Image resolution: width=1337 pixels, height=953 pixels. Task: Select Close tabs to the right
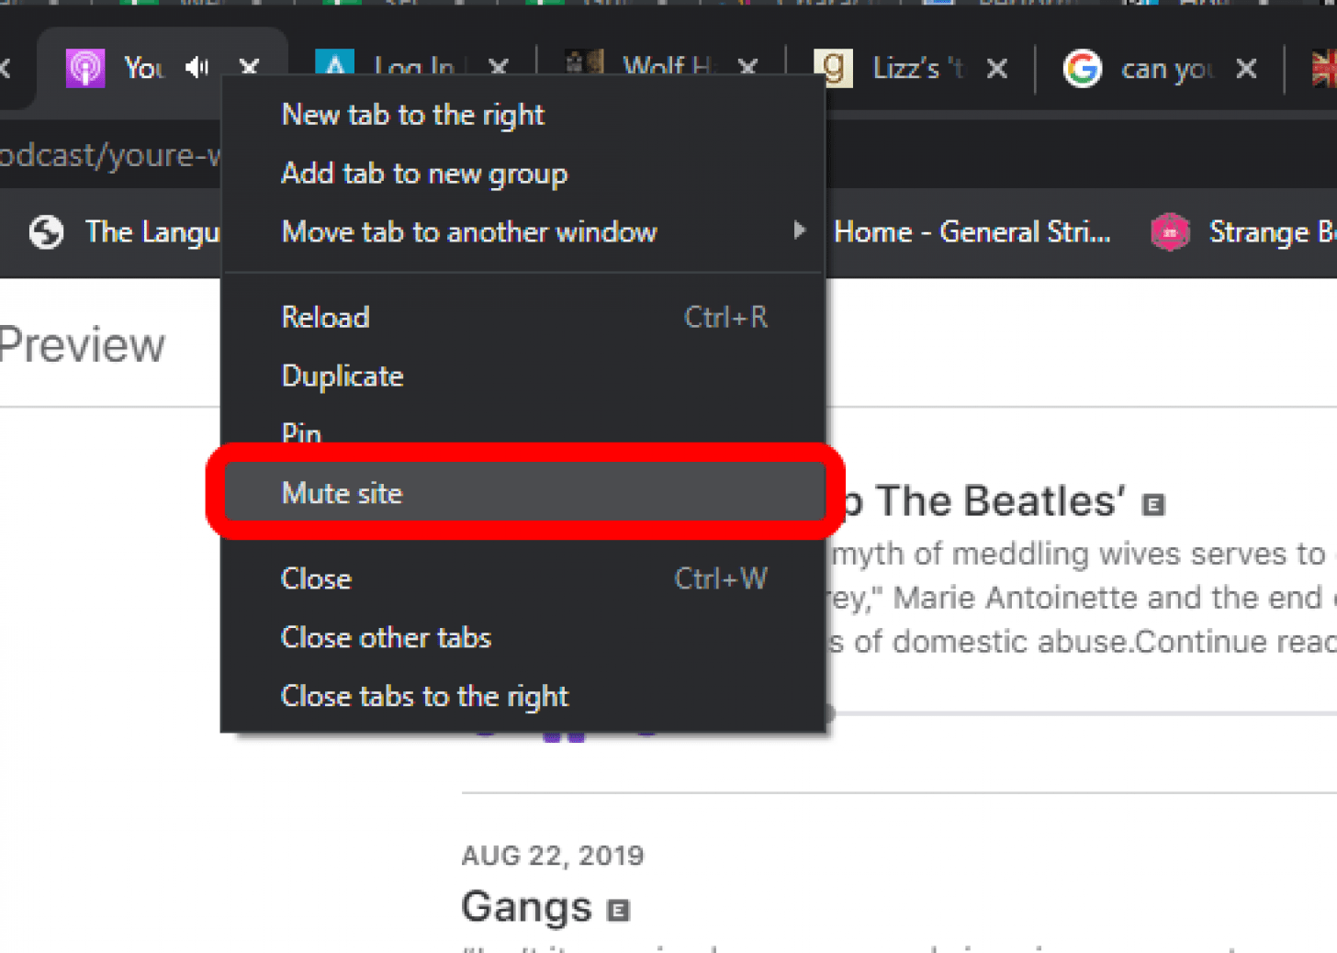424,696
